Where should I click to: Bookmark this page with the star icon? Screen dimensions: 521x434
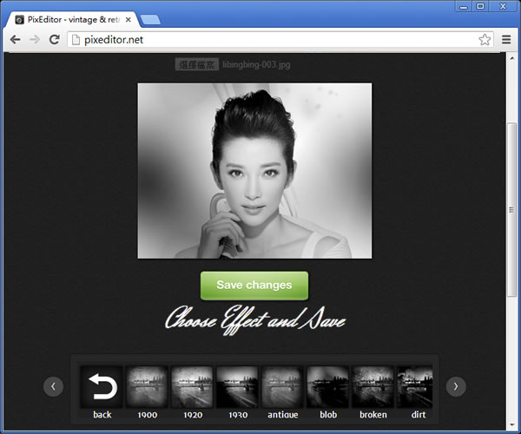485,39
